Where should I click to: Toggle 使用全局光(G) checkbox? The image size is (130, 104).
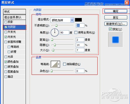[76, 33]
